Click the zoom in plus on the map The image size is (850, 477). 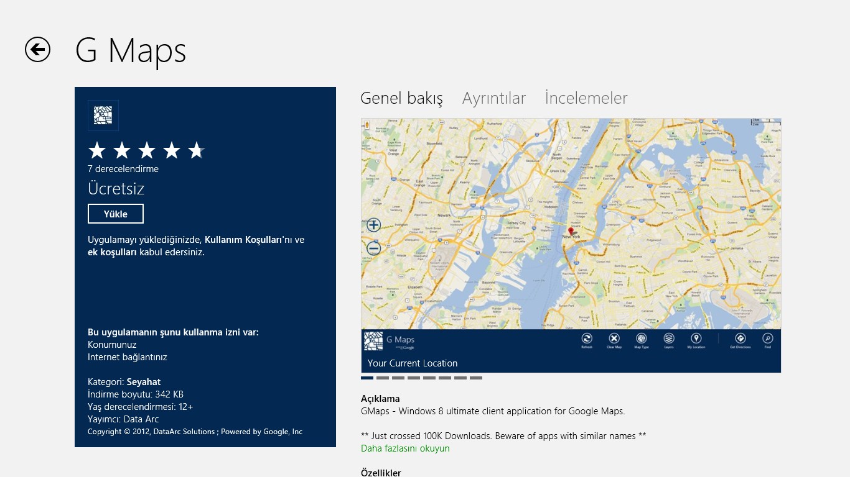(x=373, y=225)
